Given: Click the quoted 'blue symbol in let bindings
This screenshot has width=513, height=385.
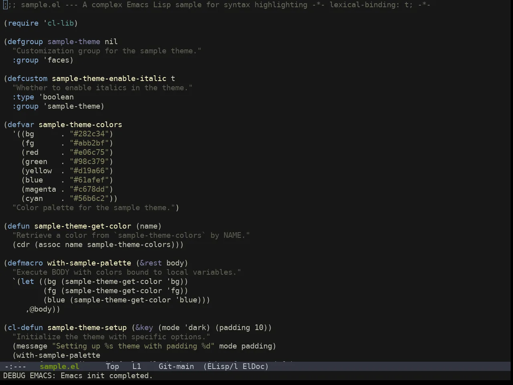Looking at the screenshot, I should (186, 300).
